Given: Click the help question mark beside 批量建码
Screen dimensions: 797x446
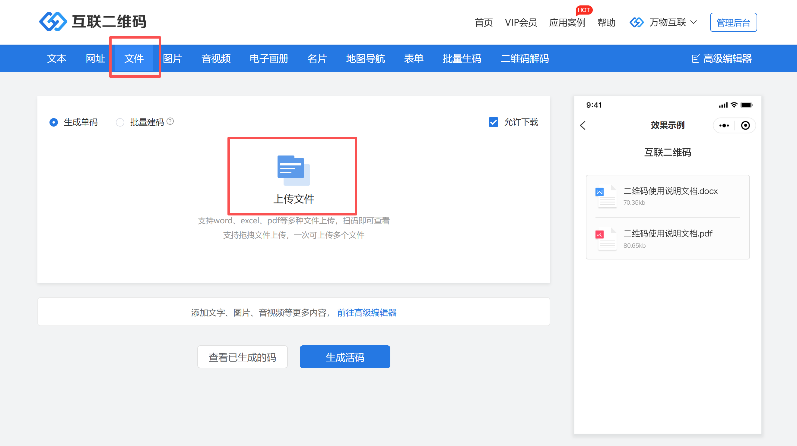Looking at the screenshot, I should point(170,121).
